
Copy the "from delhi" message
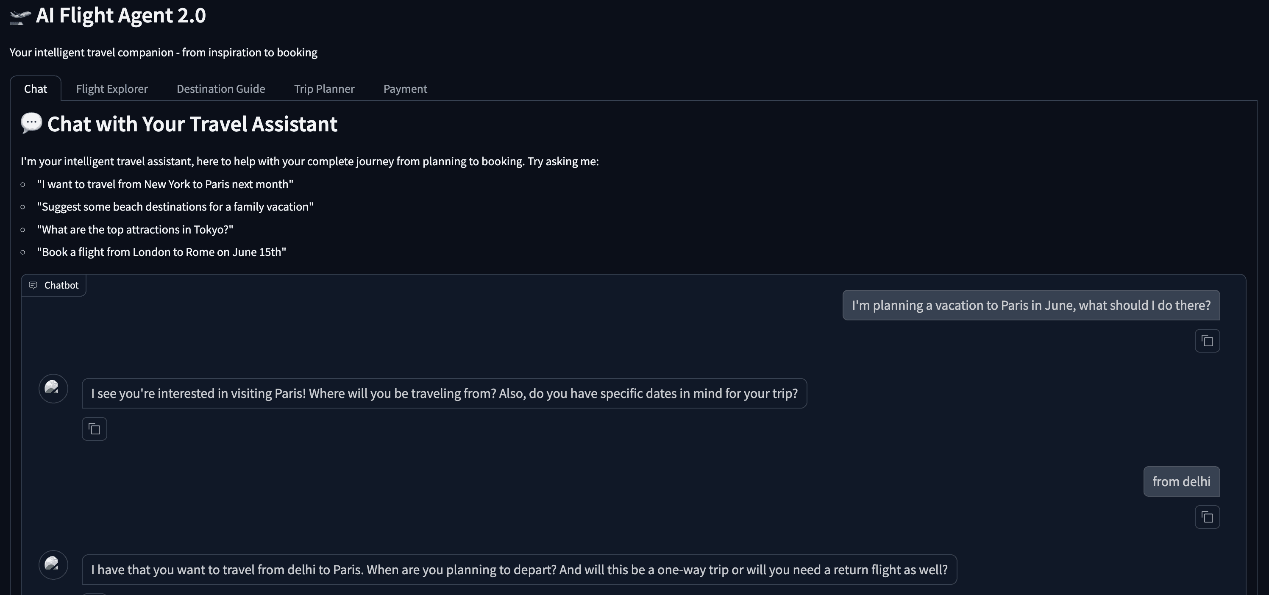coord(1207,517)
